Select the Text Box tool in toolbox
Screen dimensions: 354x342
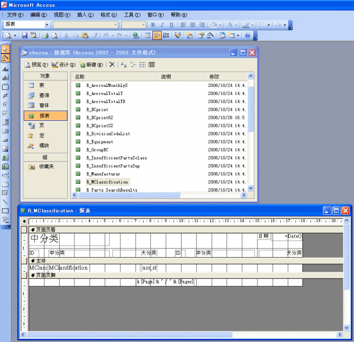5,78
